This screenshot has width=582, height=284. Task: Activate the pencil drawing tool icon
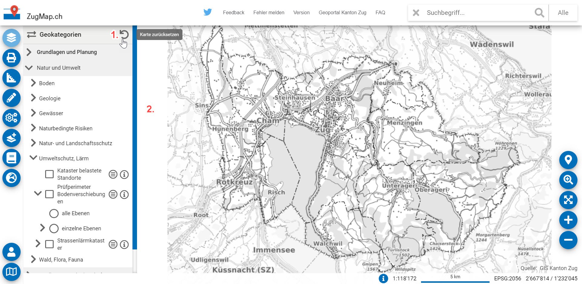pos(12,98)
